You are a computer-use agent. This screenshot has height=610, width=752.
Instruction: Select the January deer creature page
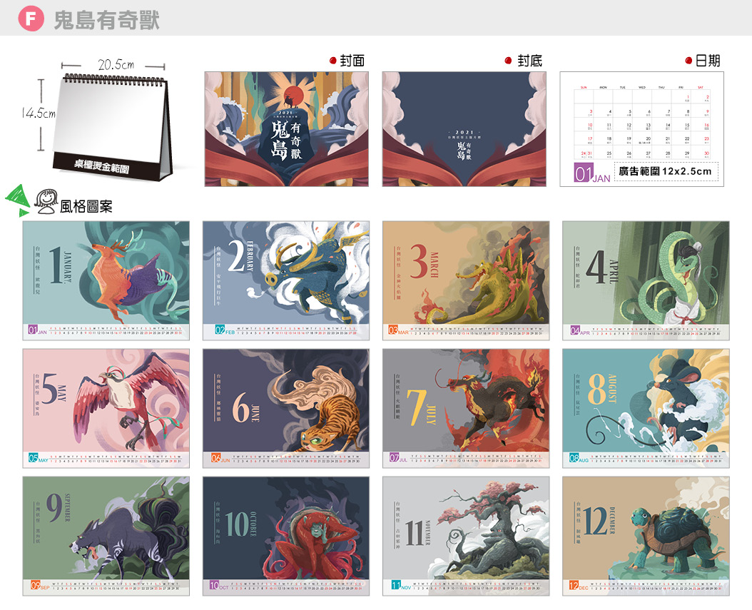106,280
